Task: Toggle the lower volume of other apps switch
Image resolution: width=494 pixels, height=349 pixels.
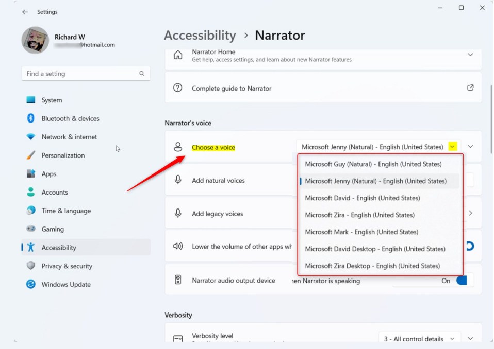Action: tap(470, 246)
